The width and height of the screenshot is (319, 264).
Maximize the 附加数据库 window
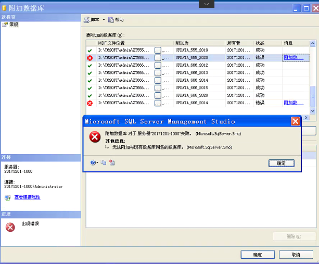pos(306,8)
